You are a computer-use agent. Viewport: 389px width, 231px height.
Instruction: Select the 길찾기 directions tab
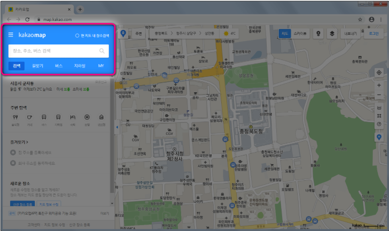[38, 66]
